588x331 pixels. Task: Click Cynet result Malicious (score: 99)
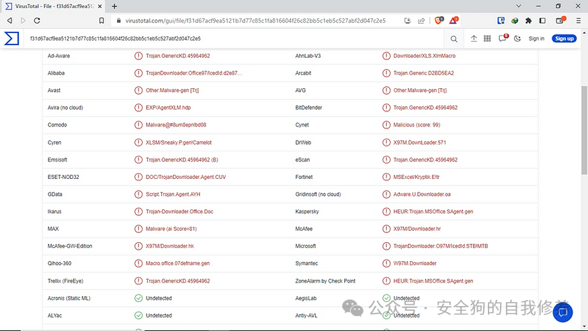[x=417, y=125]
